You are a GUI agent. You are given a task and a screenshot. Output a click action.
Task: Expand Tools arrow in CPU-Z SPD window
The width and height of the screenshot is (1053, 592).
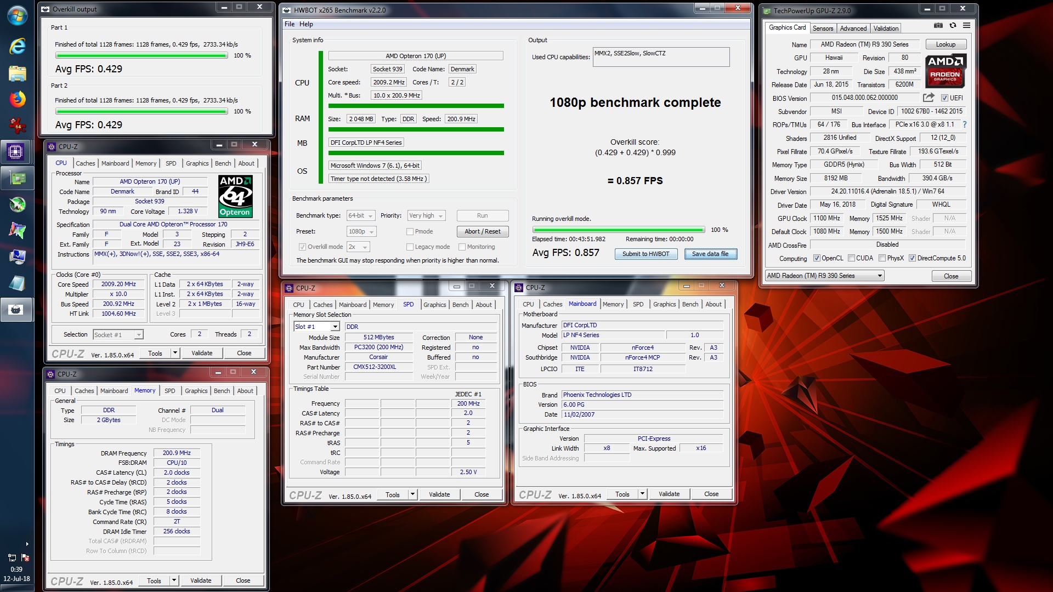(412, 494)
